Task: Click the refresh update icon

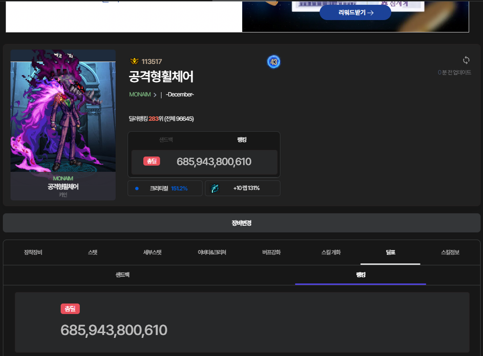Action: (x=466, y=60)
